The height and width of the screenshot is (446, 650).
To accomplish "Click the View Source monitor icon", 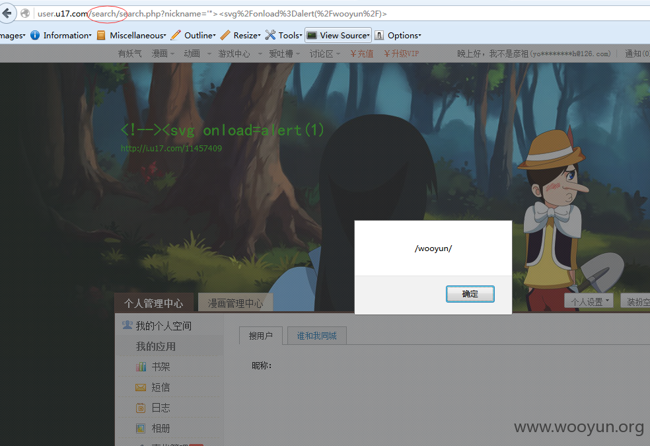I will (x=312, y=35).
